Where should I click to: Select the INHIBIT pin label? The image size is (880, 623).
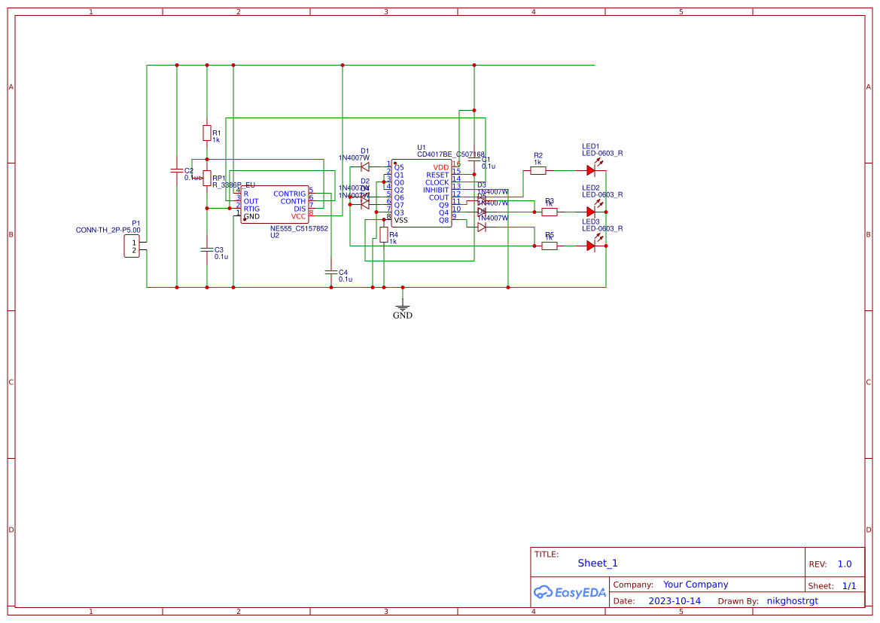(x=436, y=191)
